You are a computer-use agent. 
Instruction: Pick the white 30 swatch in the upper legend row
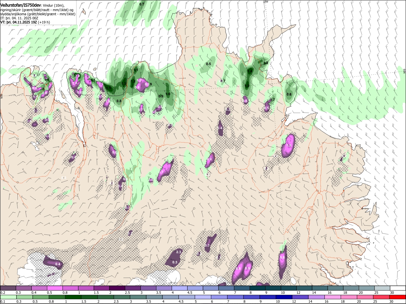click(398, 288)
